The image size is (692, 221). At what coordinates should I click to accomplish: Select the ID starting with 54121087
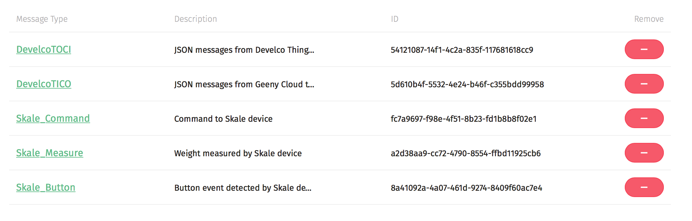462,50
